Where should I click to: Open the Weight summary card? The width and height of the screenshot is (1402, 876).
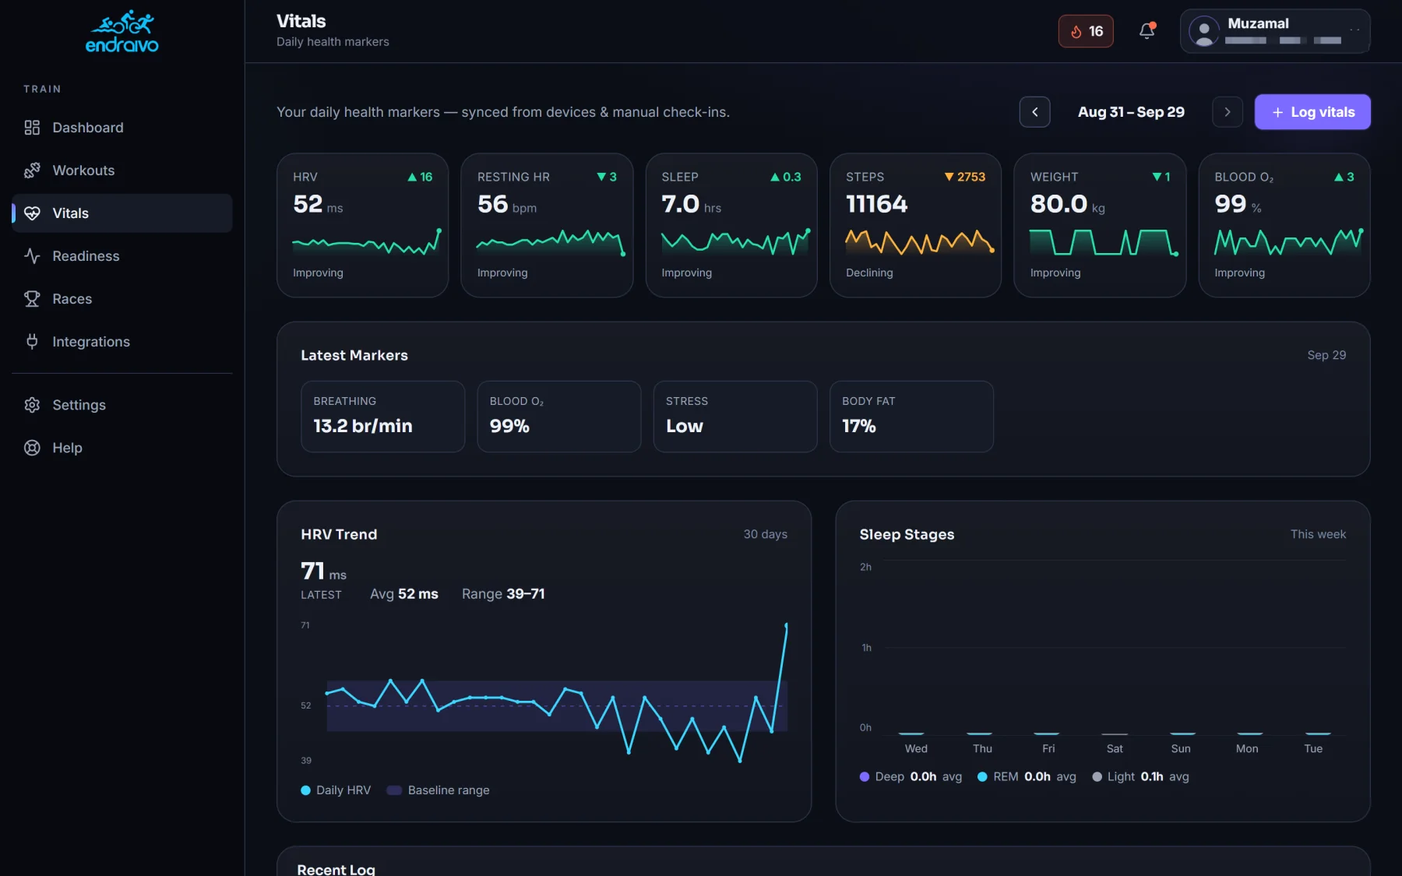1100,225
